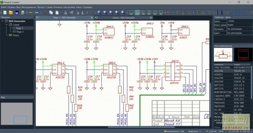Close the Page 1 - DDS Generator tab

tap(92, 18)
